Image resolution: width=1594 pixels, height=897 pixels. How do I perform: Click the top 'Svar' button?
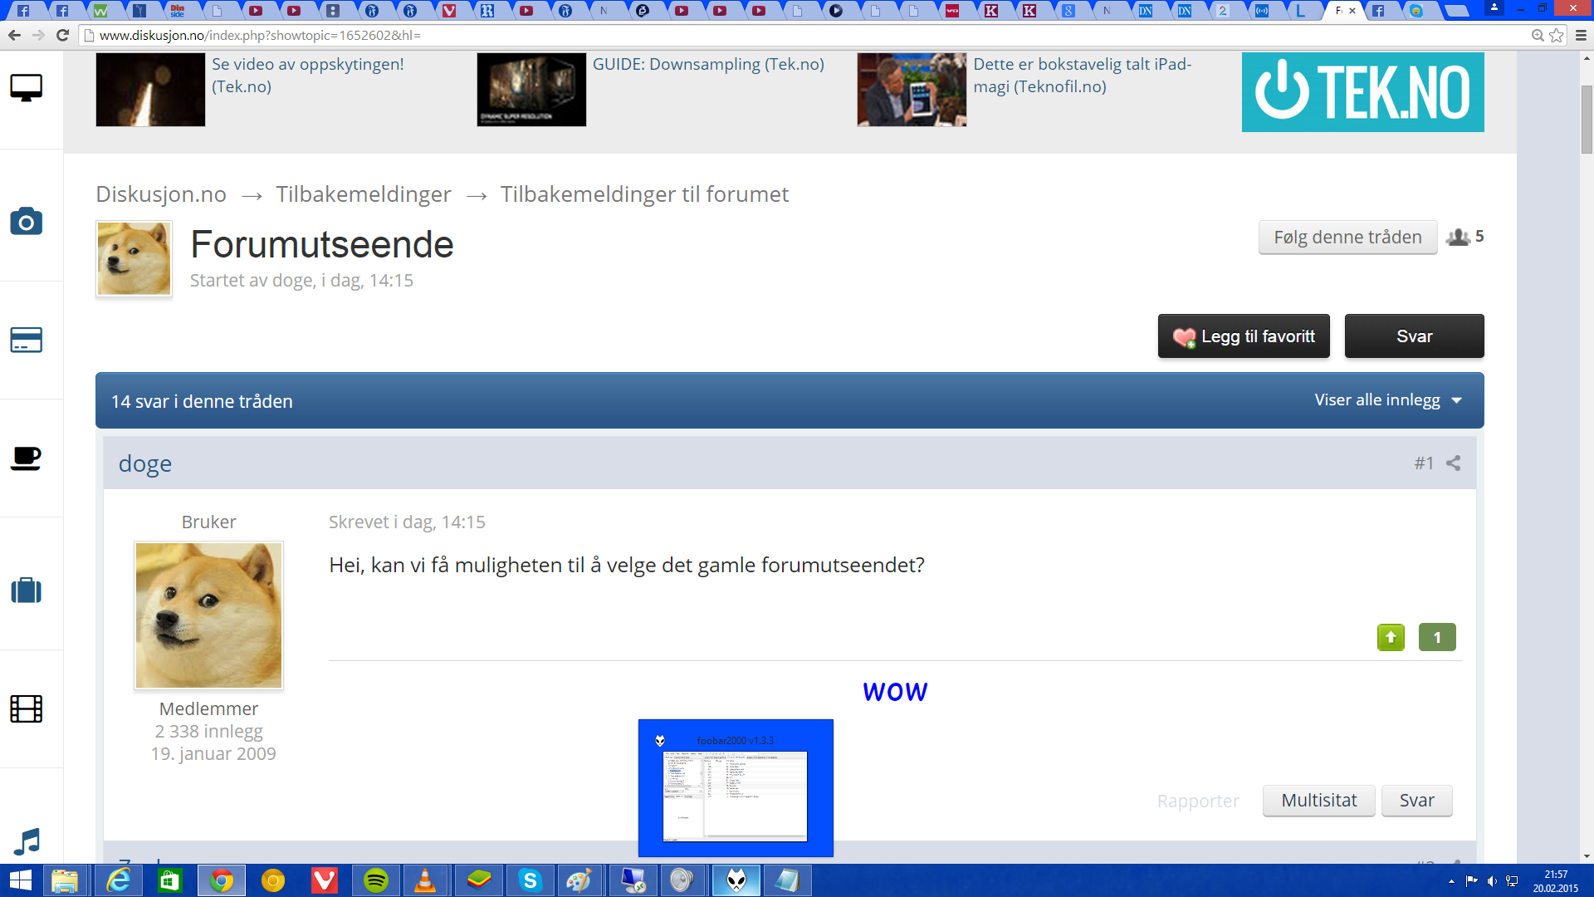coord(1414,336)
